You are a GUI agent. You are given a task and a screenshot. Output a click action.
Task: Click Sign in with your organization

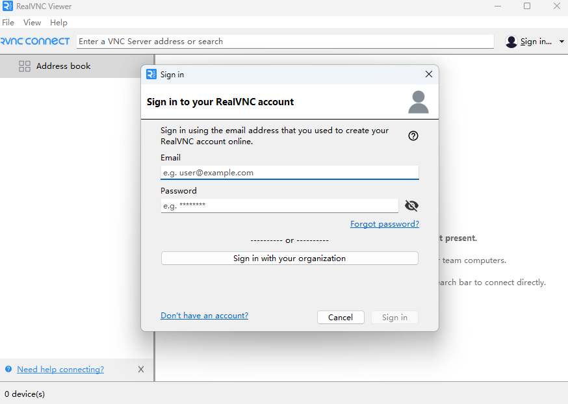(289, 259)
